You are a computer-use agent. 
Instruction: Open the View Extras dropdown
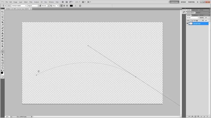(x=72, y=2)
